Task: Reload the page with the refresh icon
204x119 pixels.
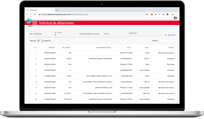Action: tap(35, 14)
